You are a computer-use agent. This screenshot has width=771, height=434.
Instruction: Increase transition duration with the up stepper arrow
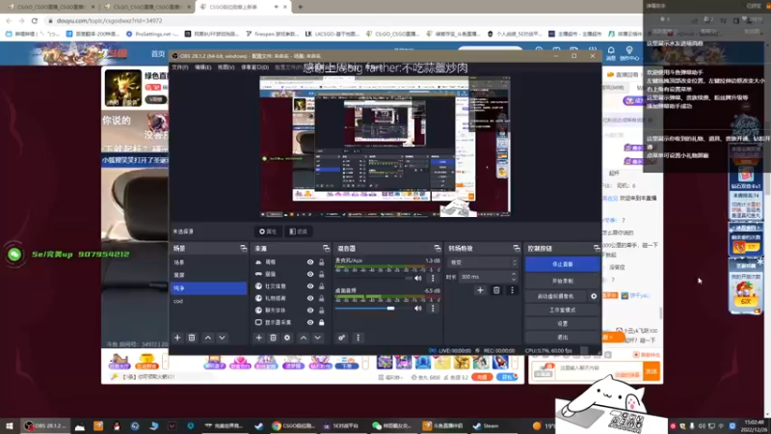coord(514,274)
